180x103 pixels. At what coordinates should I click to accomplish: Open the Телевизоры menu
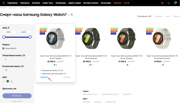[x=61, y=3]
